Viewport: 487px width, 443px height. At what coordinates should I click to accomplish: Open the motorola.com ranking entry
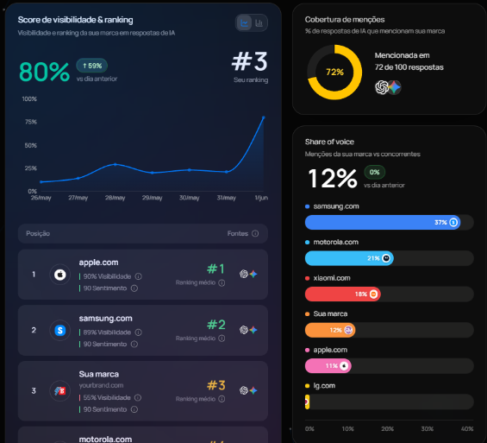tap(142, 435)
